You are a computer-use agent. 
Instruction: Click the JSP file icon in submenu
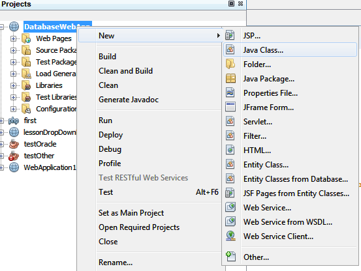coord(230,36)
